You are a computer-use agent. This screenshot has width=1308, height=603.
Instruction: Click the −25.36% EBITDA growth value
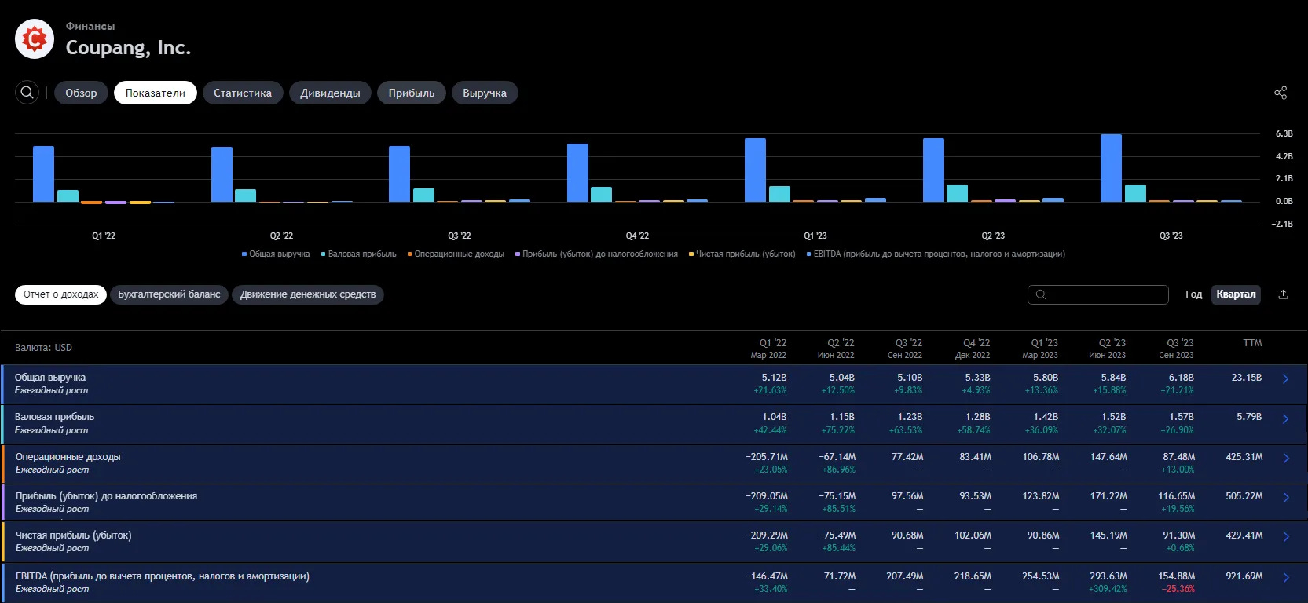pyautogui.click(x=1179, y=589)
